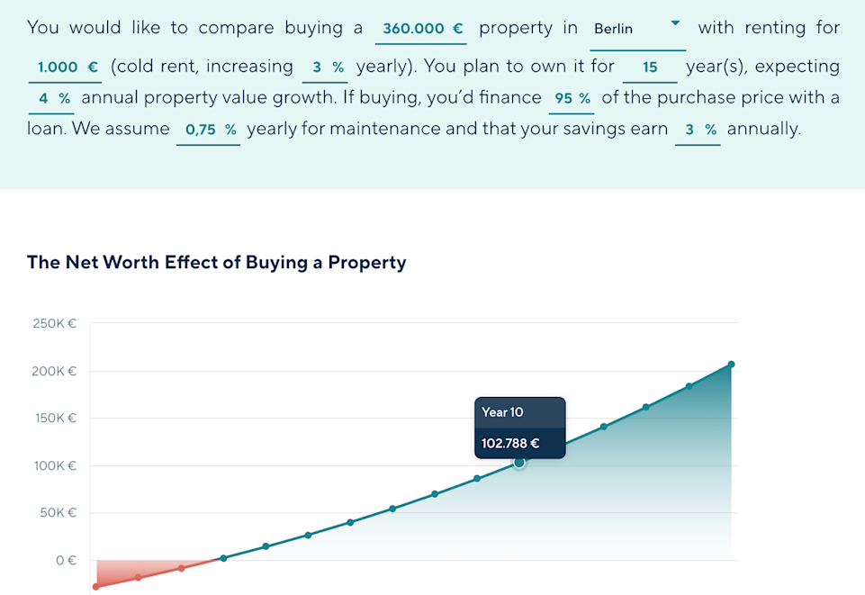Select the 360.000 € property price field
The width and height of the screenshot is (865, 595).
point(419,28)
